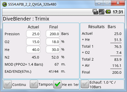
Task: Click the Total 1 value 76.5
Action: (x=118, y=47)
